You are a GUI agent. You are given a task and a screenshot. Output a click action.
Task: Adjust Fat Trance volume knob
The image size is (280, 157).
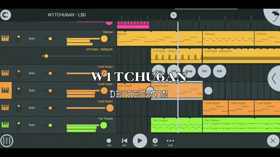click(104, 125)
